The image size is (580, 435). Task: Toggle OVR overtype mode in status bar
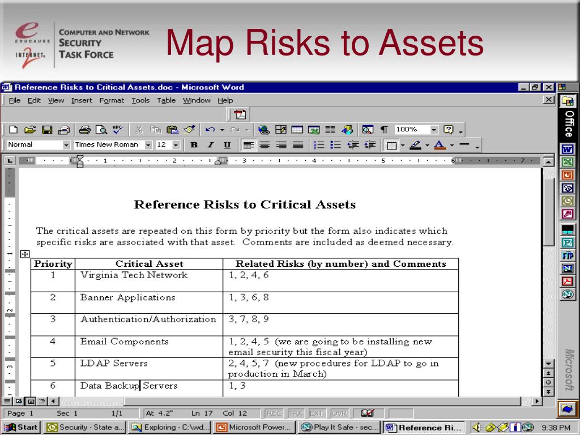[339, 413]
